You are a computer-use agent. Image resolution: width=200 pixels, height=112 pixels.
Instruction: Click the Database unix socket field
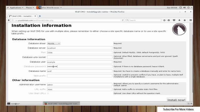pyautogui.click(x=80, y=57)
